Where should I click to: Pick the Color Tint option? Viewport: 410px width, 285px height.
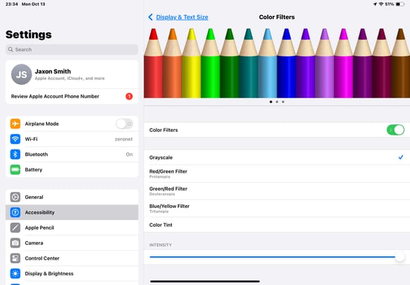pos(277,225)
